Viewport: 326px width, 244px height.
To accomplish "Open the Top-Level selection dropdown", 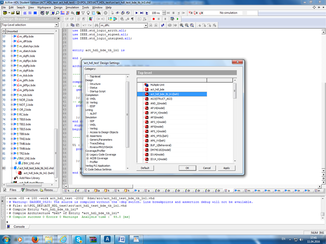I will click(57, 25).
